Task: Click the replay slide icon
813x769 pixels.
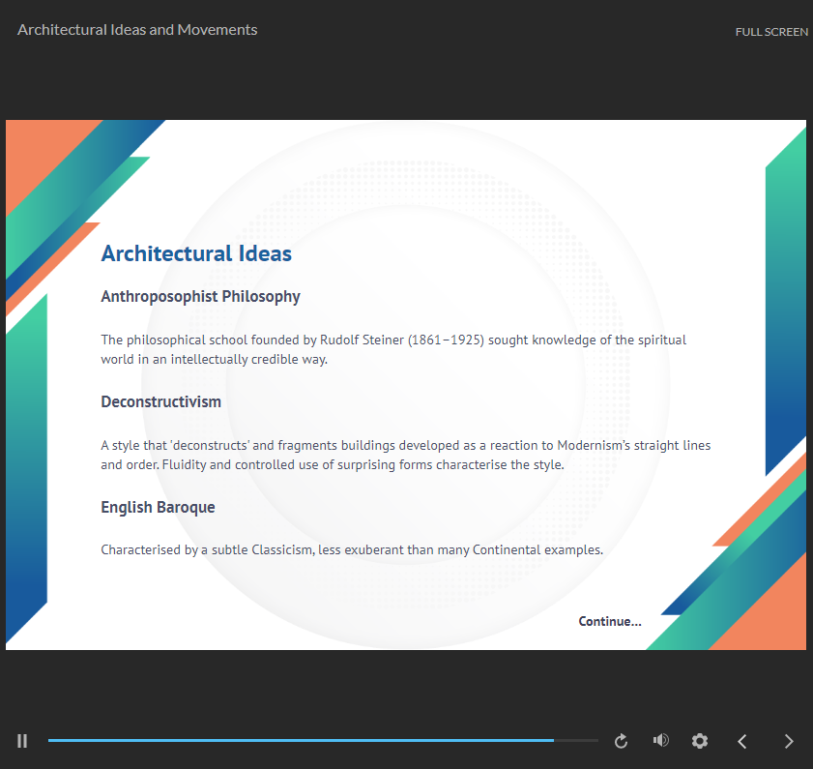Action: click(622, 741)
